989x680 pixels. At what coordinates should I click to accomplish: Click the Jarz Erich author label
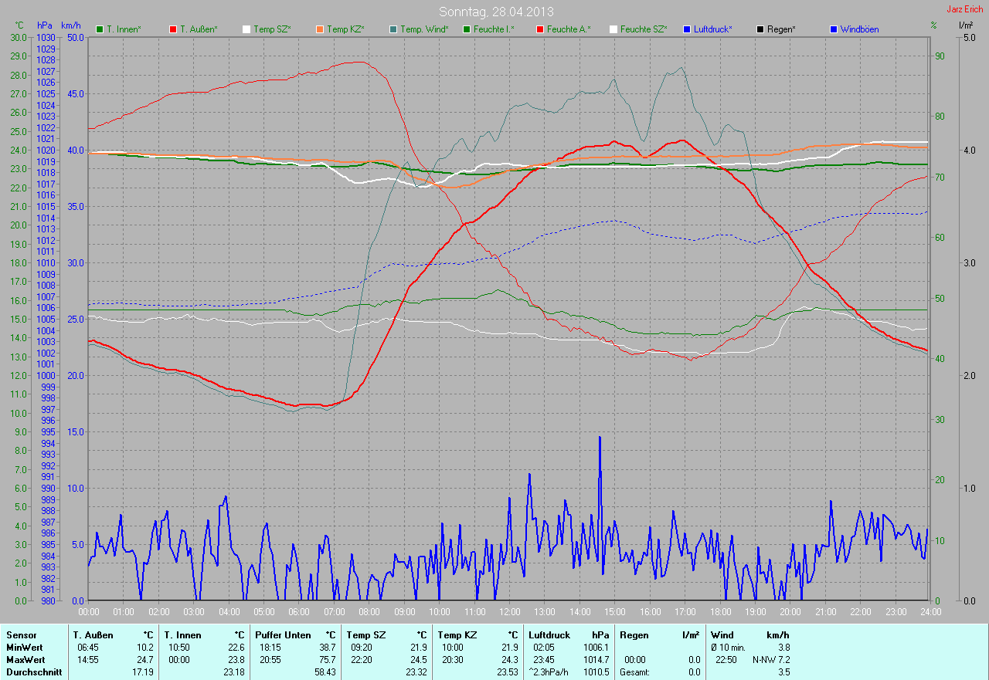click(966, 9)
